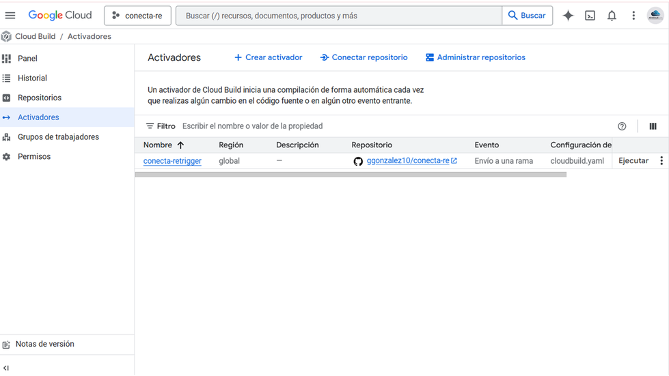Screen dimensions: 669x376
Task: Open the main navigation hamburger menu
Action: coord(10,15)
